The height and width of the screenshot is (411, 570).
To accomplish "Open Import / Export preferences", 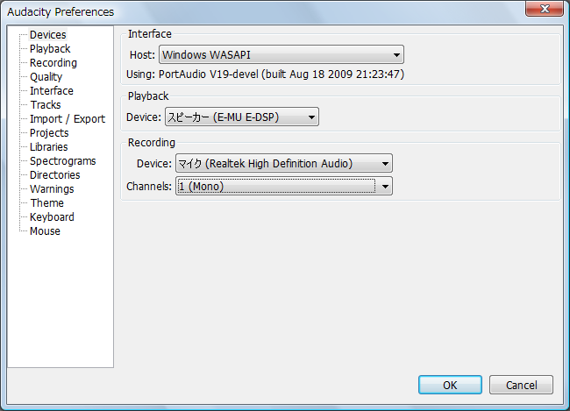I will tap(67, 119).
